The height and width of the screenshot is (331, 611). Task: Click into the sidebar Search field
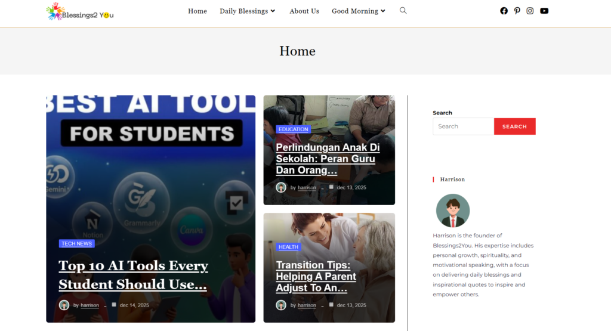(463, 126)
